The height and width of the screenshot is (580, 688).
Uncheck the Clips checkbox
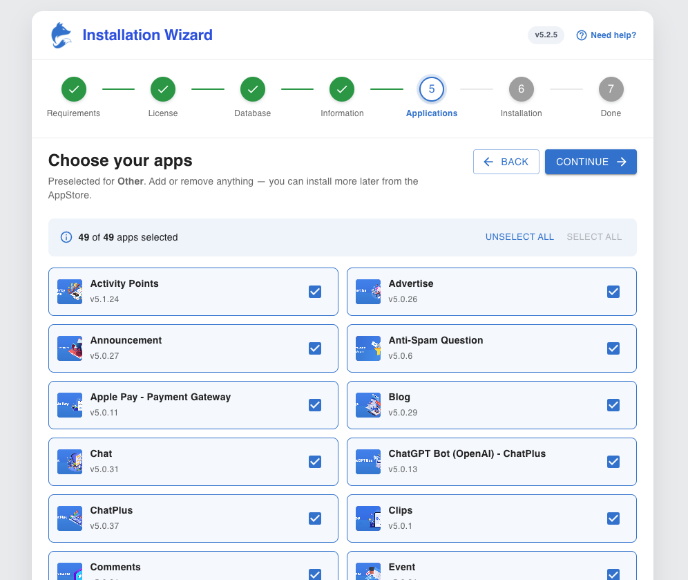[613, 518]
